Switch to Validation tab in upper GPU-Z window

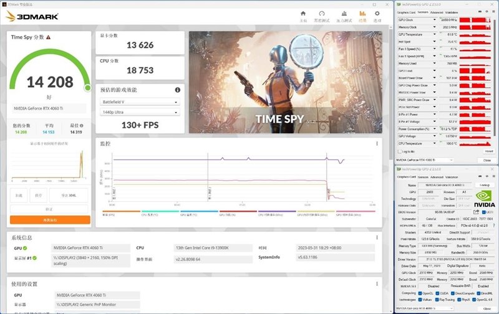(451, 12)
